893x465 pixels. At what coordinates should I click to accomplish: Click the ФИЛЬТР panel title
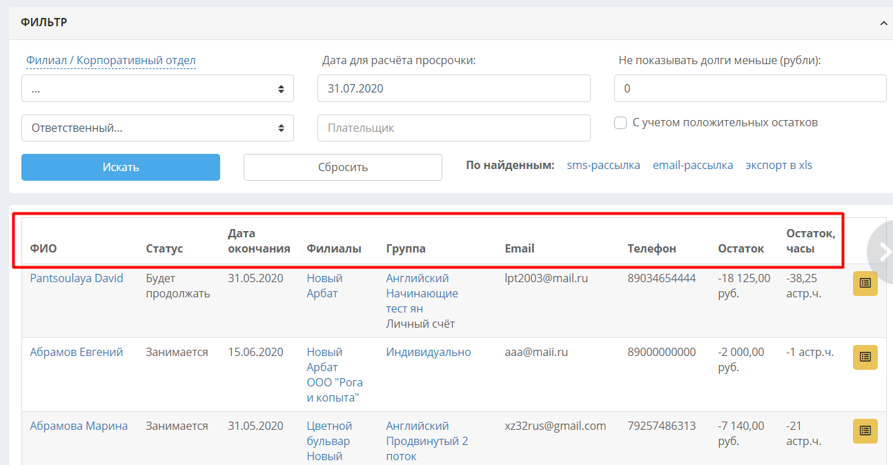coord(43,23)
